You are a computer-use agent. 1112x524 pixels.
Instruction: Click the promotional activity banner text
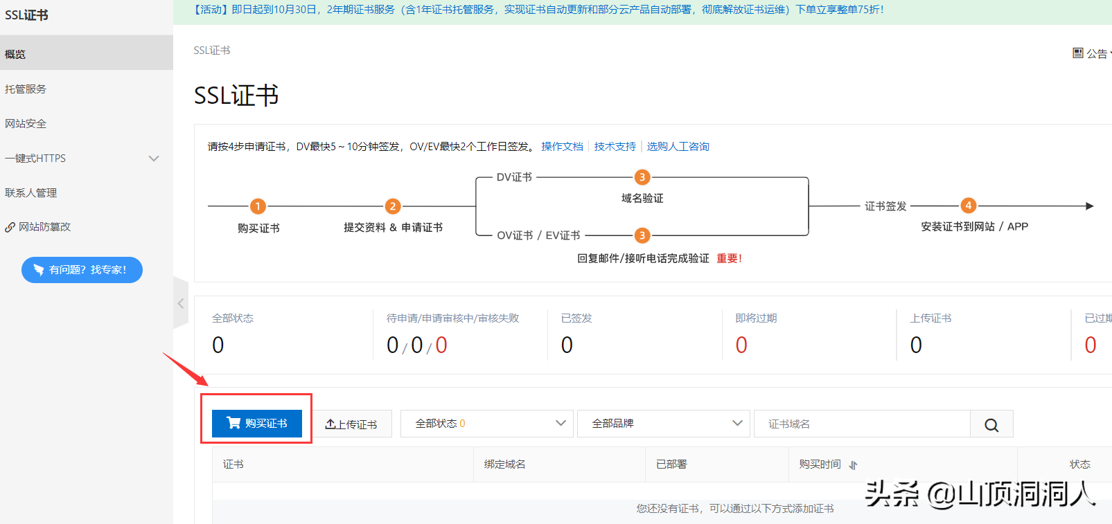538,10
